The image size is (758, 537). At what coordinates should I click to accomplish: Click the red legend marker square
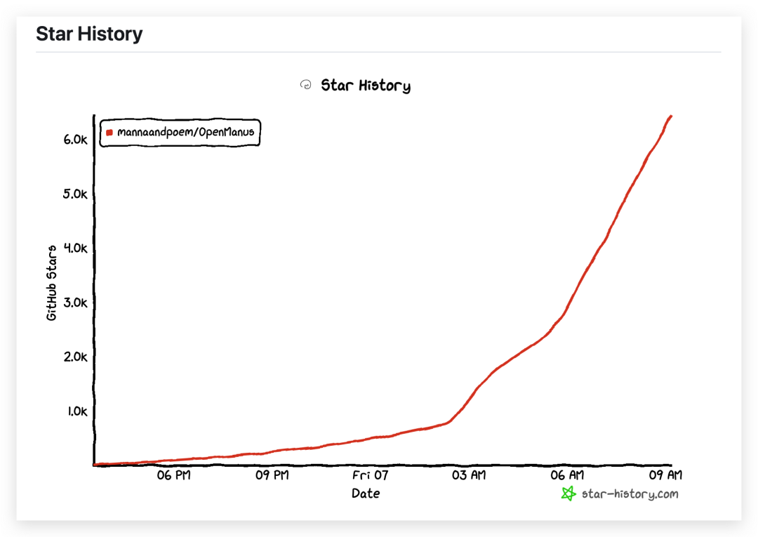[109, 132]
